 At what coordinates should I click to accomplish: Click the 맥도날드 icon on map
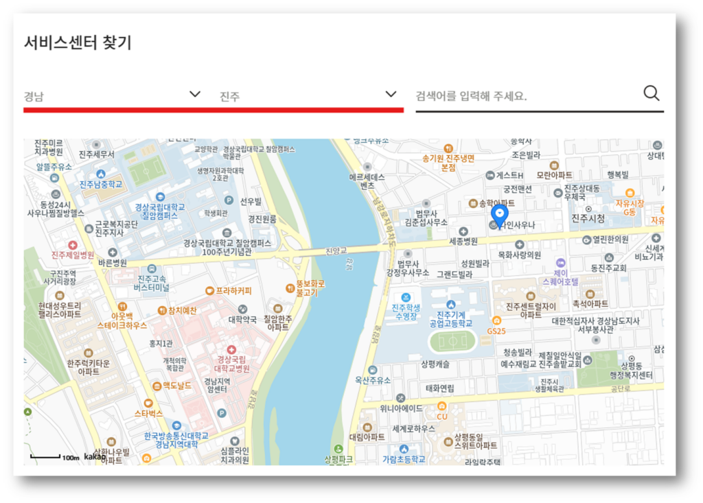[x=157, y=386]
